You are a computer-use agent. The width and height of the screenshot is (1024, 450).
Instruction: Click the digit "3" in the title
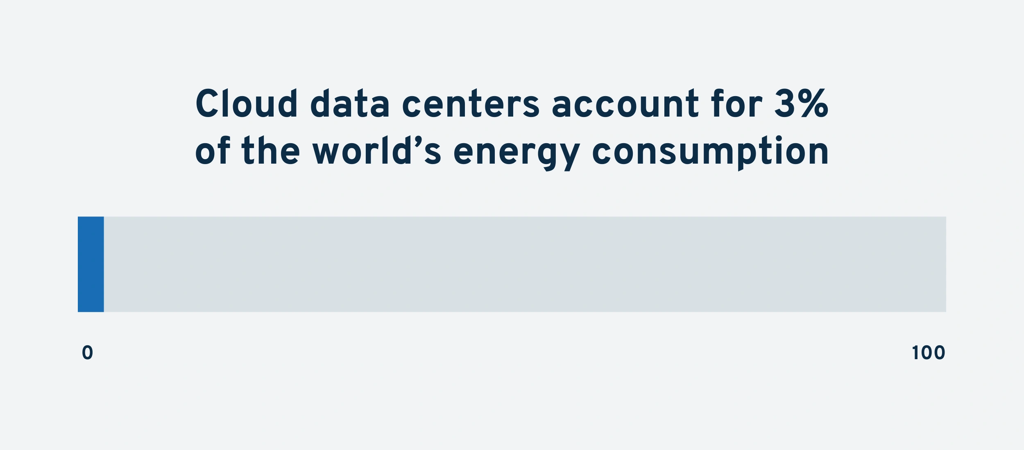[x=784, y=104]
